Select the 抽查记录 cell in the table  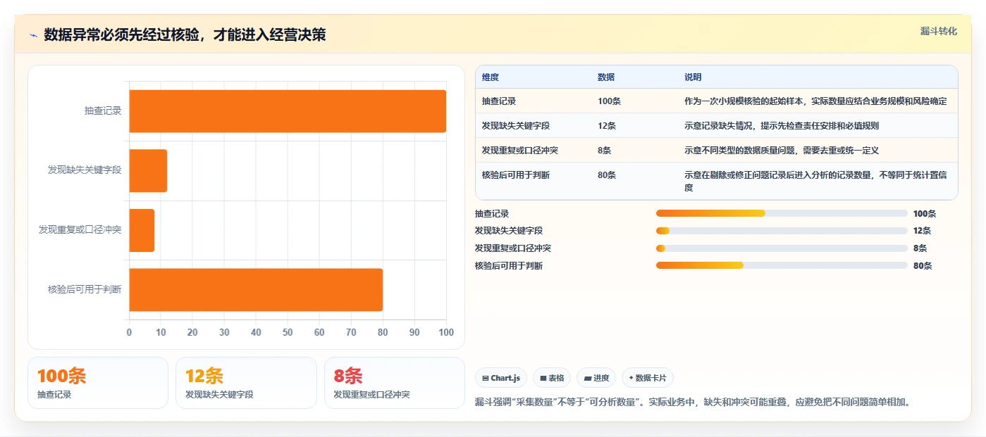(499, 101)
